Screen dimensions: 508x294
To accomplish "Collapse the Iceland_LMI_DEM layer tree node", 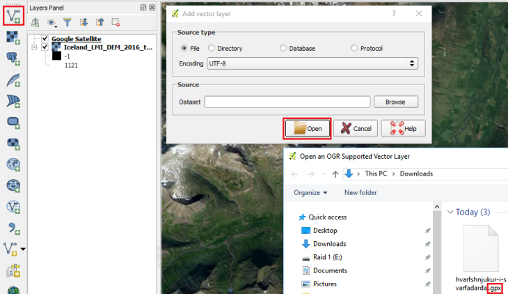I will point(34,47).
